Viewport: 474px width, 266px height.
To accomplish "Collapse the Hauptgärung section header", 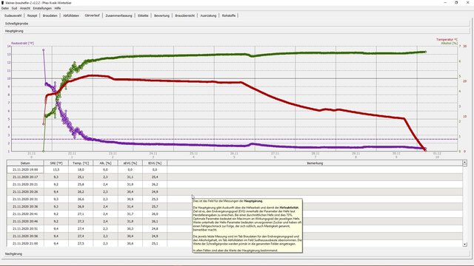I will click(236, 31).
